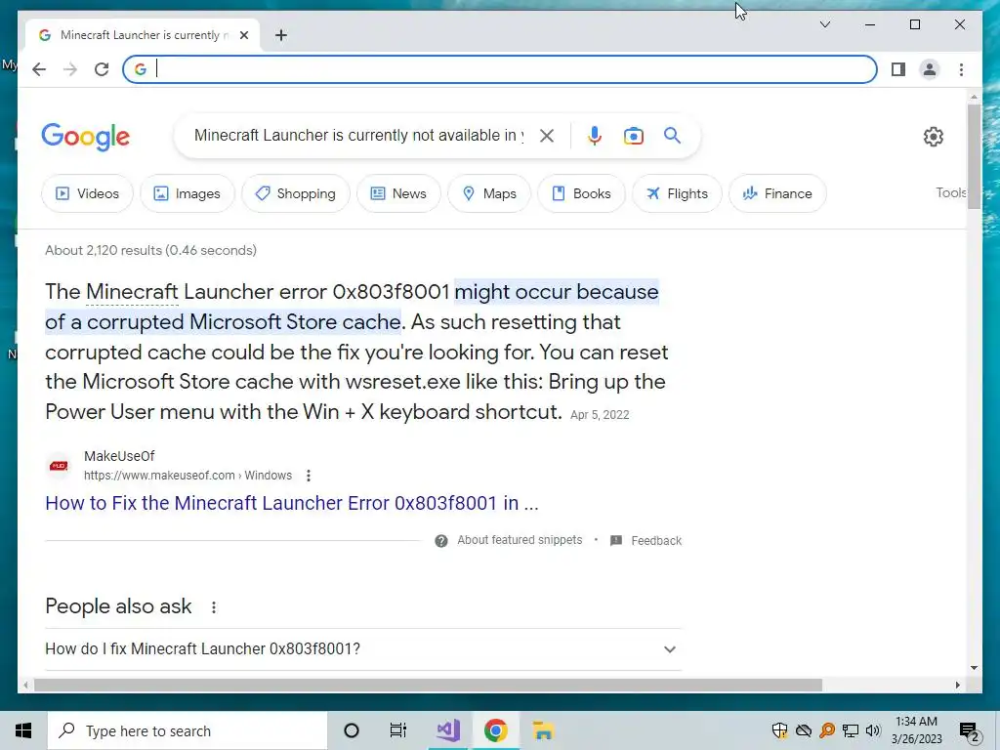
Task: Switch to Maps results
Action: point(489,194)
